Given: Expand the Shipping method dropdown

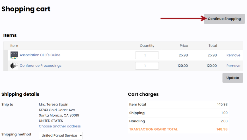Looking at the screenshot, I should [61, 135].
